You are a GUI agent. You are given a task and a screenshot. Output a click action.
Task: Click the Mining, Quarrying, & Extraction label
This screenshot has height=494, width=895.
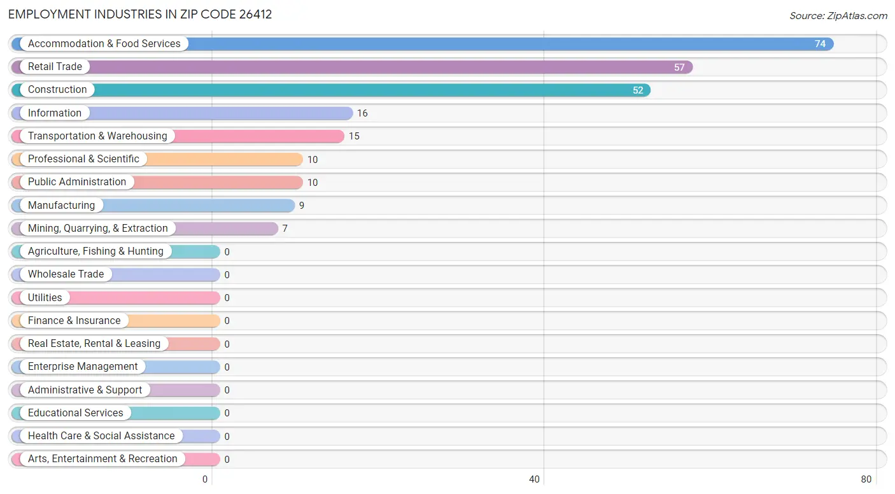tap(98, 228)
